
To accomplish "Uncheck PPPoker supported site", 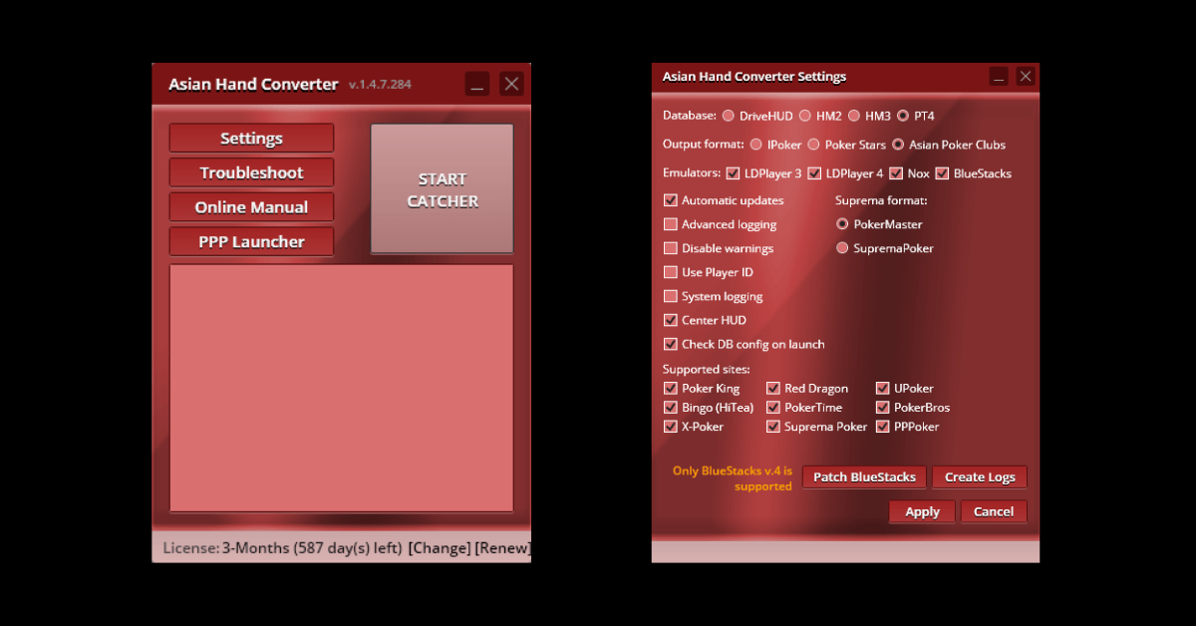I will 883,427.
